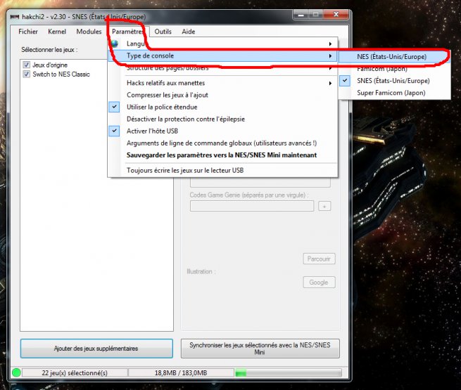The width and height of the screenshot is (461, 390).
Task: Select NES (États-Unis/Europe) console type
Action: click(x=395, y=57)
